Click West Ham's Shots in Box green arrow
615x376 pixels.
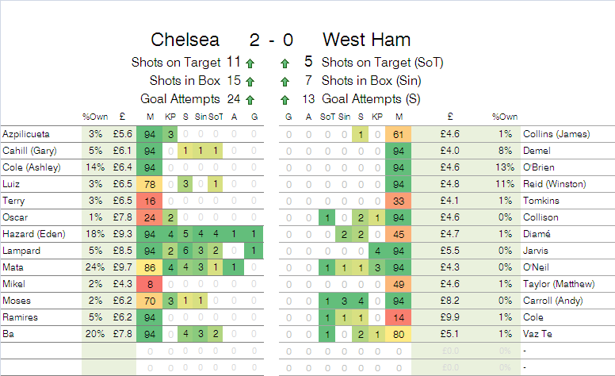coord(285,81)
